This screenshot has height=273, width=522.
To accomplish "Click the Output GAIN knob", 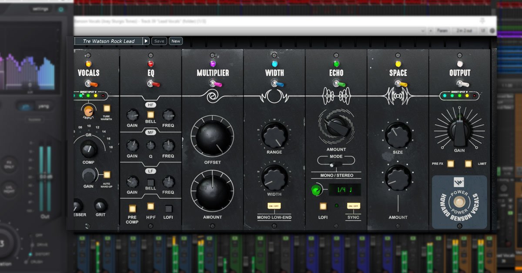I will pyautogui.click(x=459, y=132).
